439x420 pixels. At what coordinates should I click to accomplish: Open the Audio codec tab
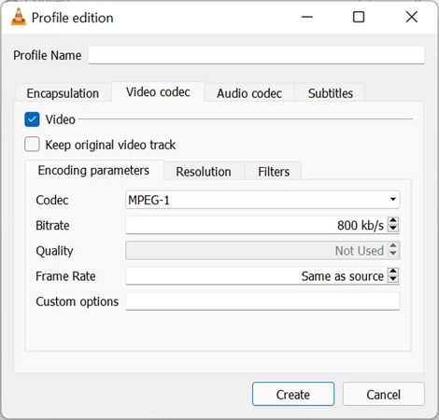point(249,93)
